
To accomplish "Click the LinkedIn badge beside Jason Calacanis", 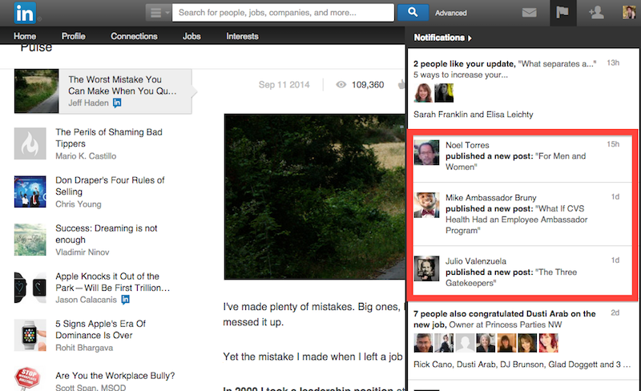I will pyautogui.click(x=126, y=300).
